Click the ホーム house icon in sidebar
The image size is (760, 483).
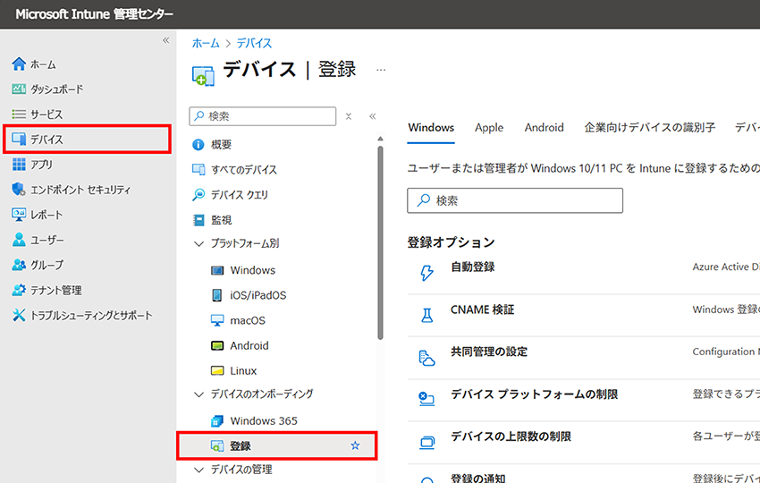[x=19, y=64]
